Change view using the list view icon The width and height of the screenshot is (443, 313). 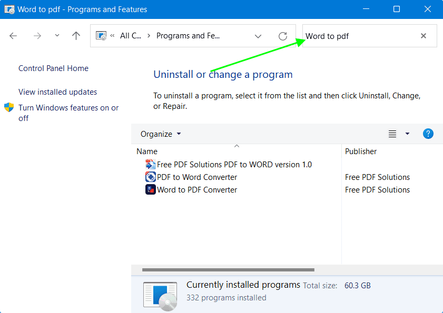click(392, 134)
